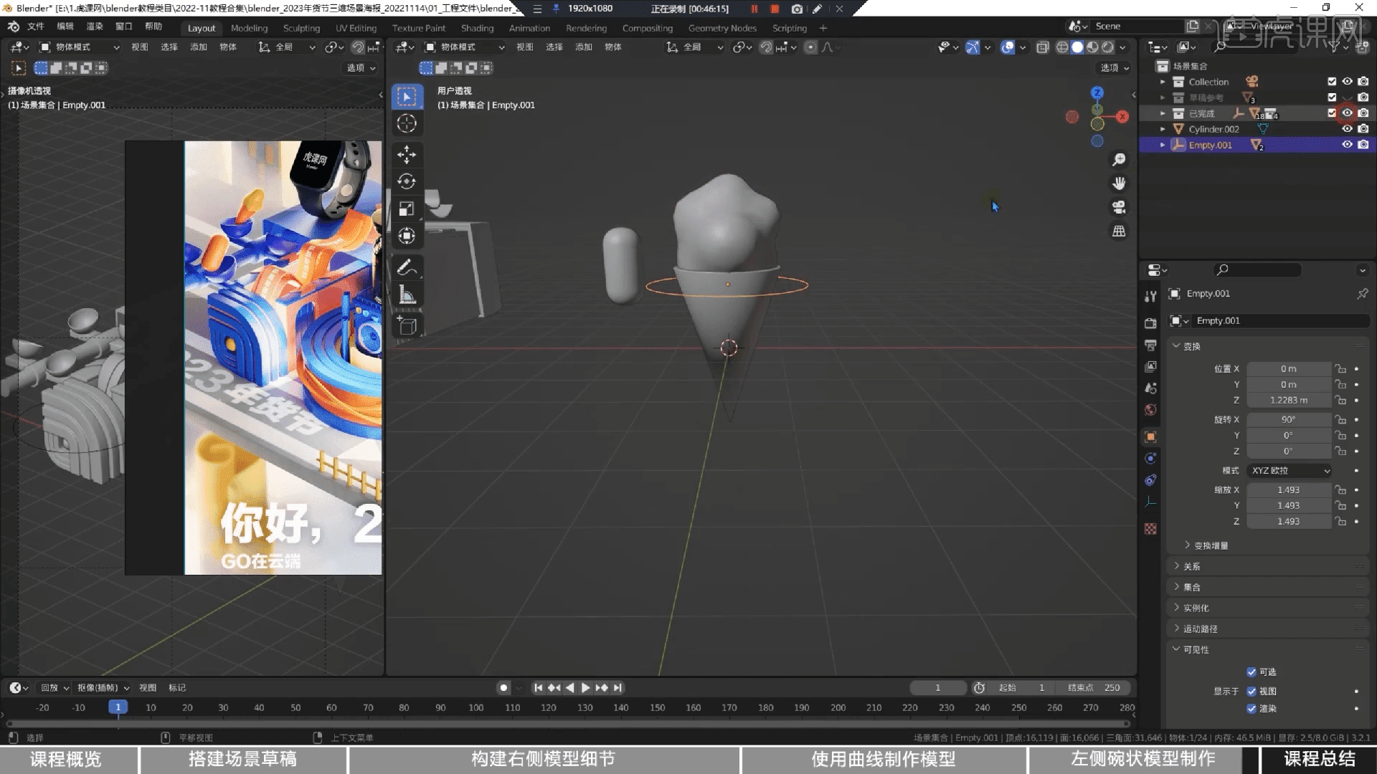Choose the Rotate tool
The image size is (1377, 774).
407,181
